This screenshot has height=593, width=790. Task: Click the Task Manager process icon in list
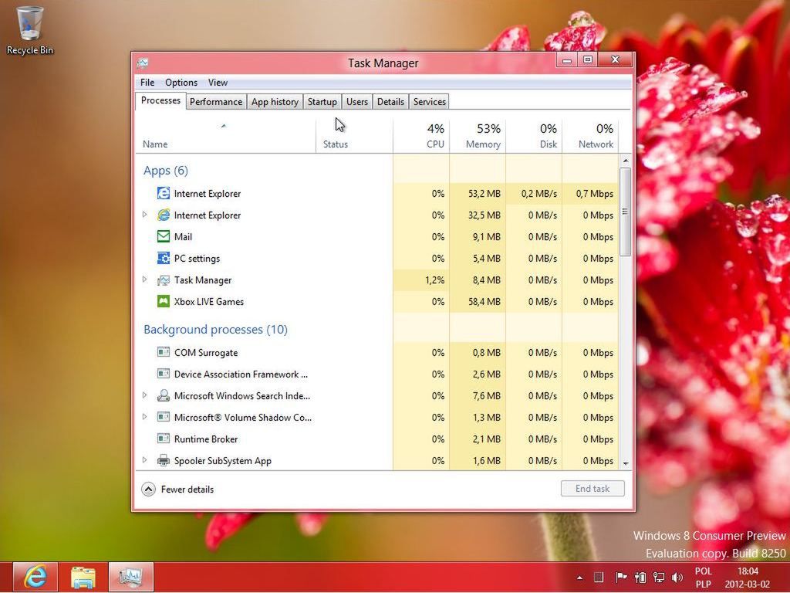(x=164, y=280)
